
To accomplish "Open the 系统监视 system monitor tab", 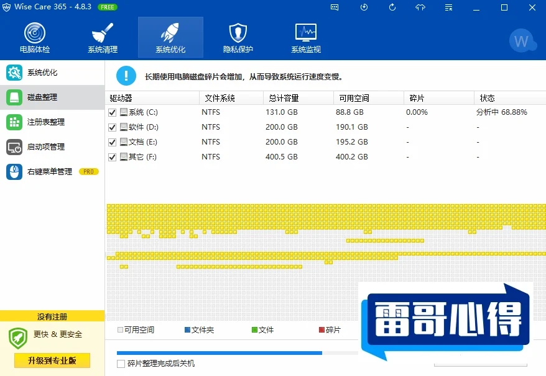I will 306,37.
